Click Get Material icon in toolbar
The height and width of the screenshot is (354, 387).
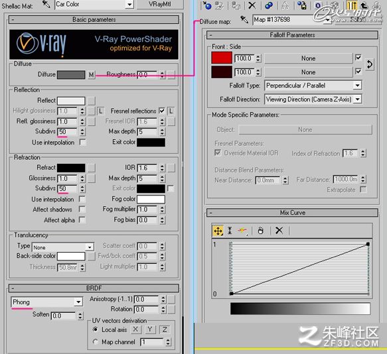click(207, 5)
